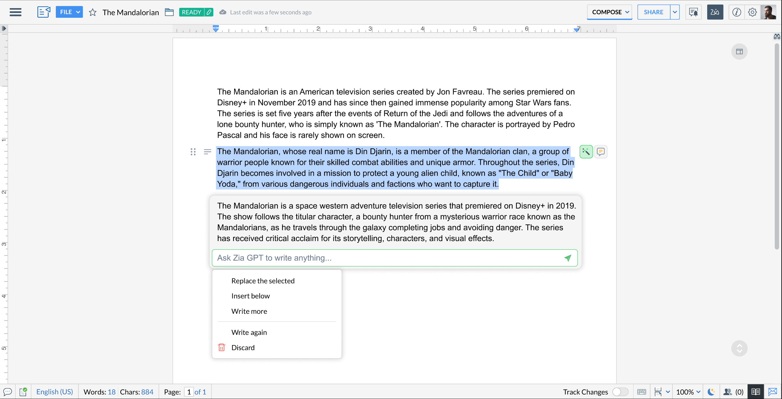Screen dimensions: 782x399
Task: Open the FILE dropdown menu
Action: [x=69, y=12]
